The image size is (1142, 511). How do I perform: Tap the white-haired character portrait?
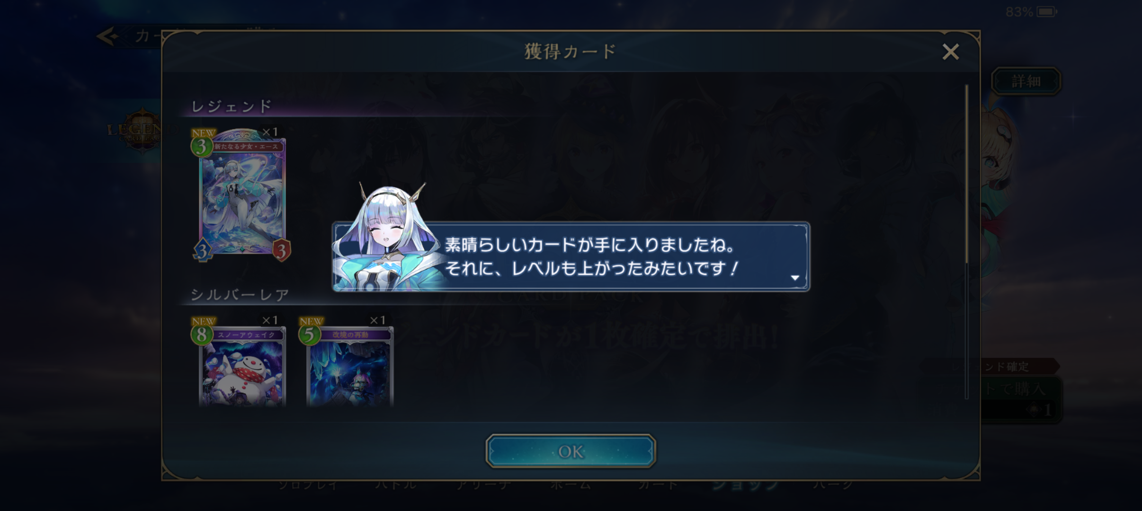point(390,237)
